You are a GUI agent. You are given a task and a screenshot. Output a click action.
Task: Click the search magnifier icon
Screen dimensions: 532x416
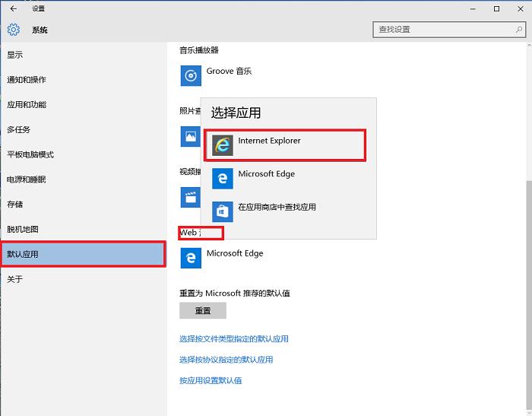coord(519,30)
